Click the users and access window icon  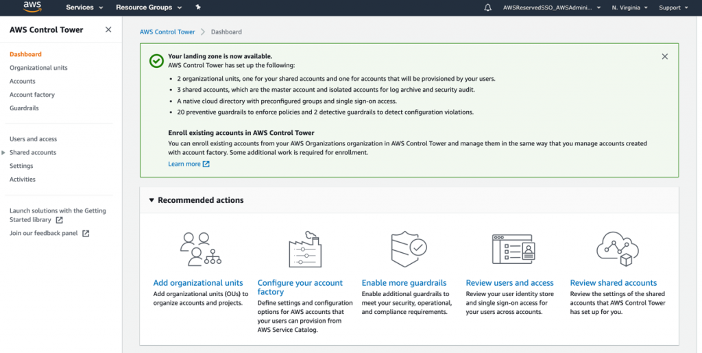(513, 249)
